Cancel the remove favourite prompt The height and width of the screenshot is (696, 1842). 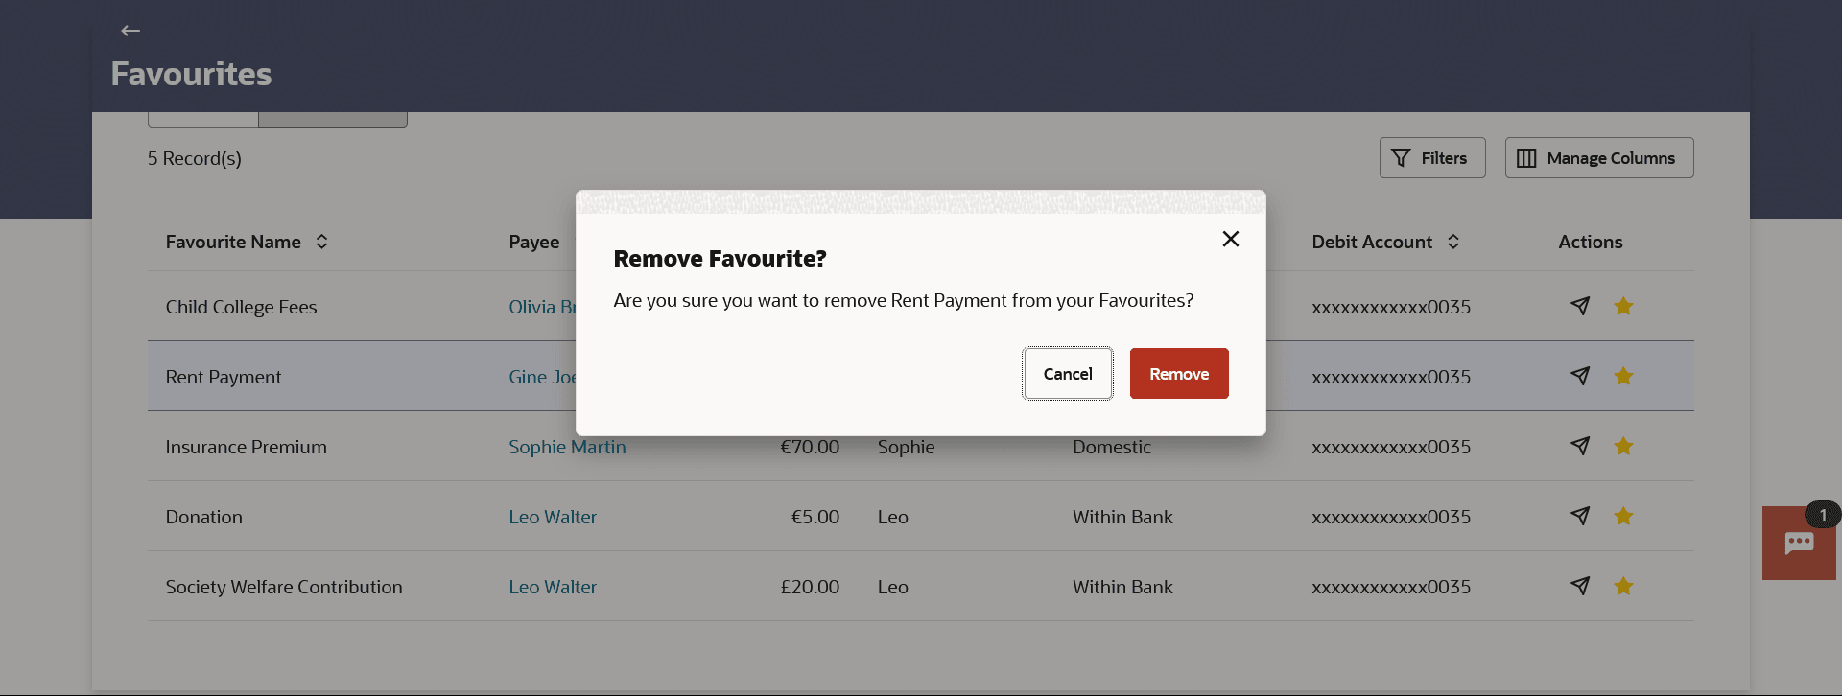coord(1068,374)
